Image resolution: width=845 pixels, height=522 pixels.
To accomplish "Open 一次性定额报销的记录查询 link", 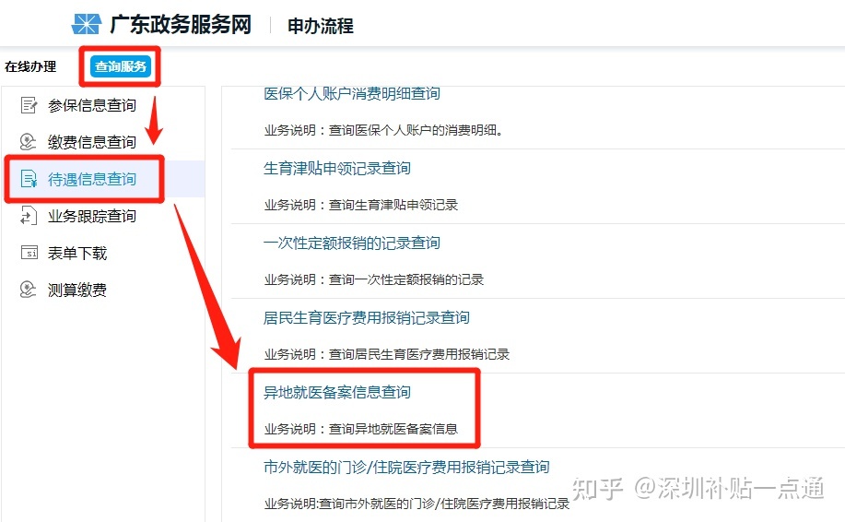I will pyautogui.click(x=352, y=243).
